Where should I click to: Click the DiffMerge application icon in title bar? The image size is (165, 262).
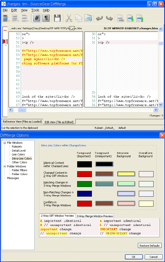[x=3, y=4]
